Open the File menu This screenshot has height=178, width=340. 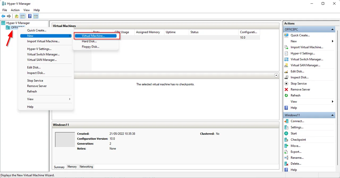click(5, 10)
